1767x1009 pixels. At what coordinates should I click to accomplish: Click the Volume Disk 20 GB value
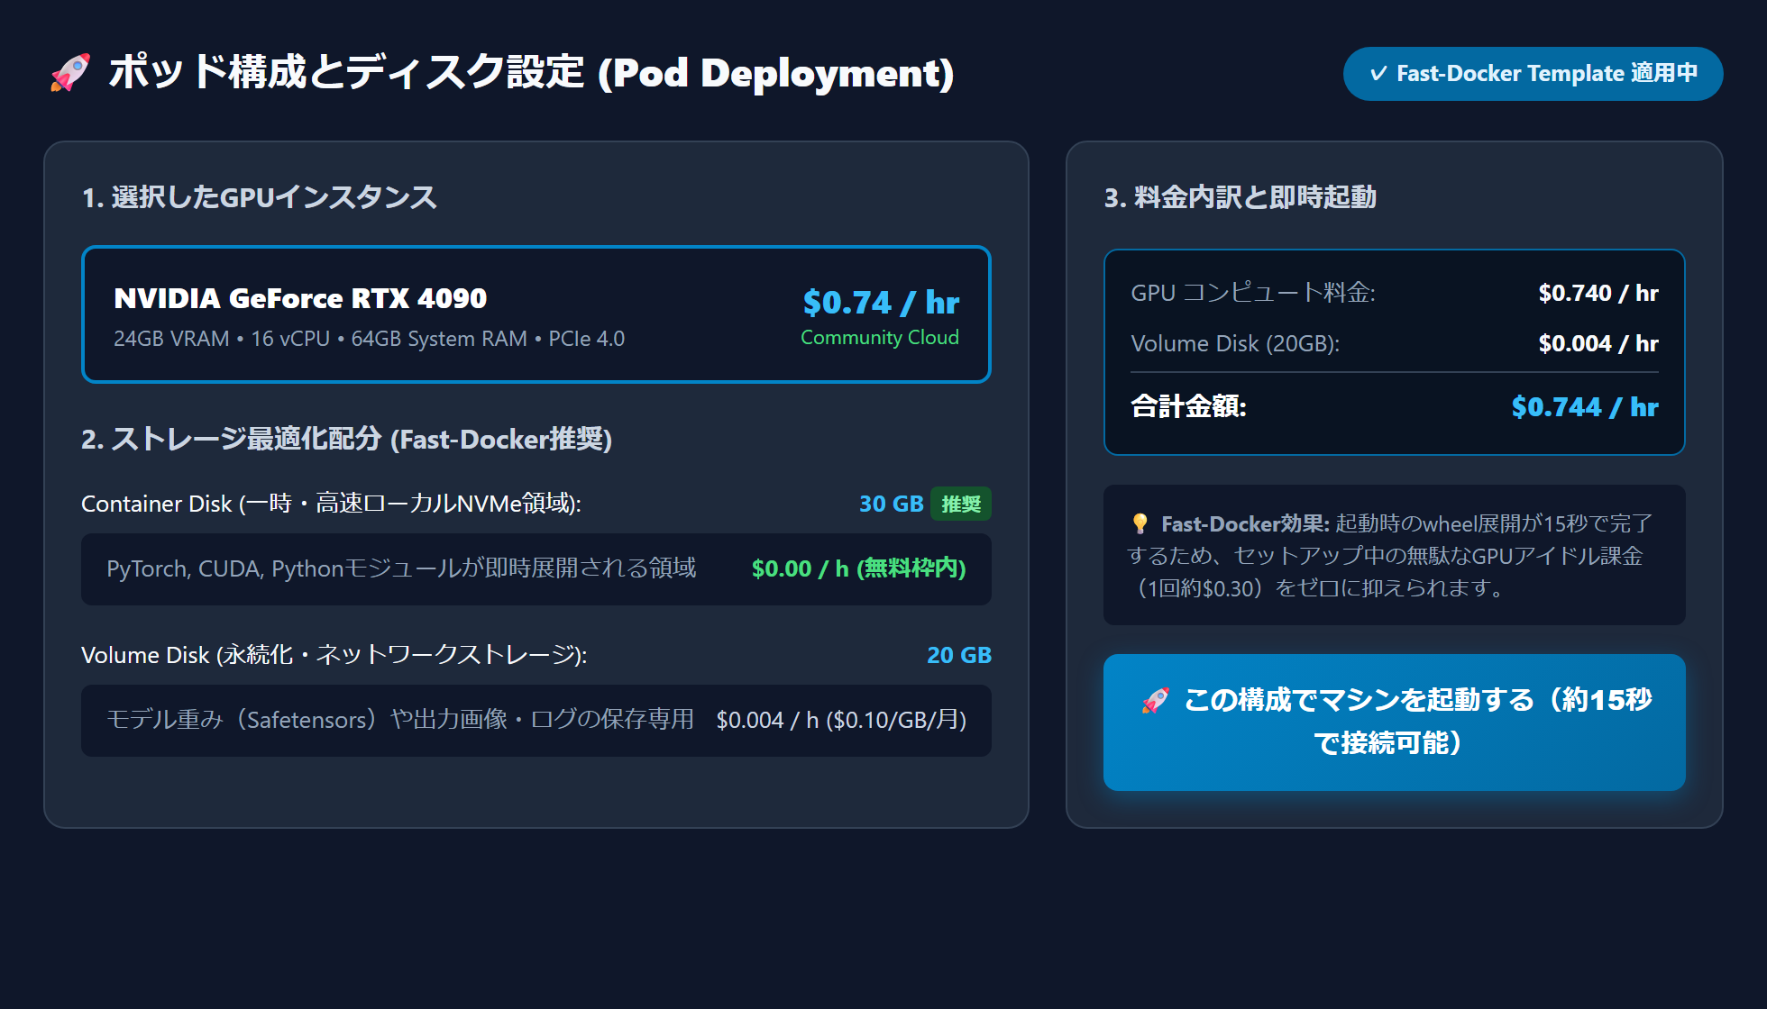point(959,655)
